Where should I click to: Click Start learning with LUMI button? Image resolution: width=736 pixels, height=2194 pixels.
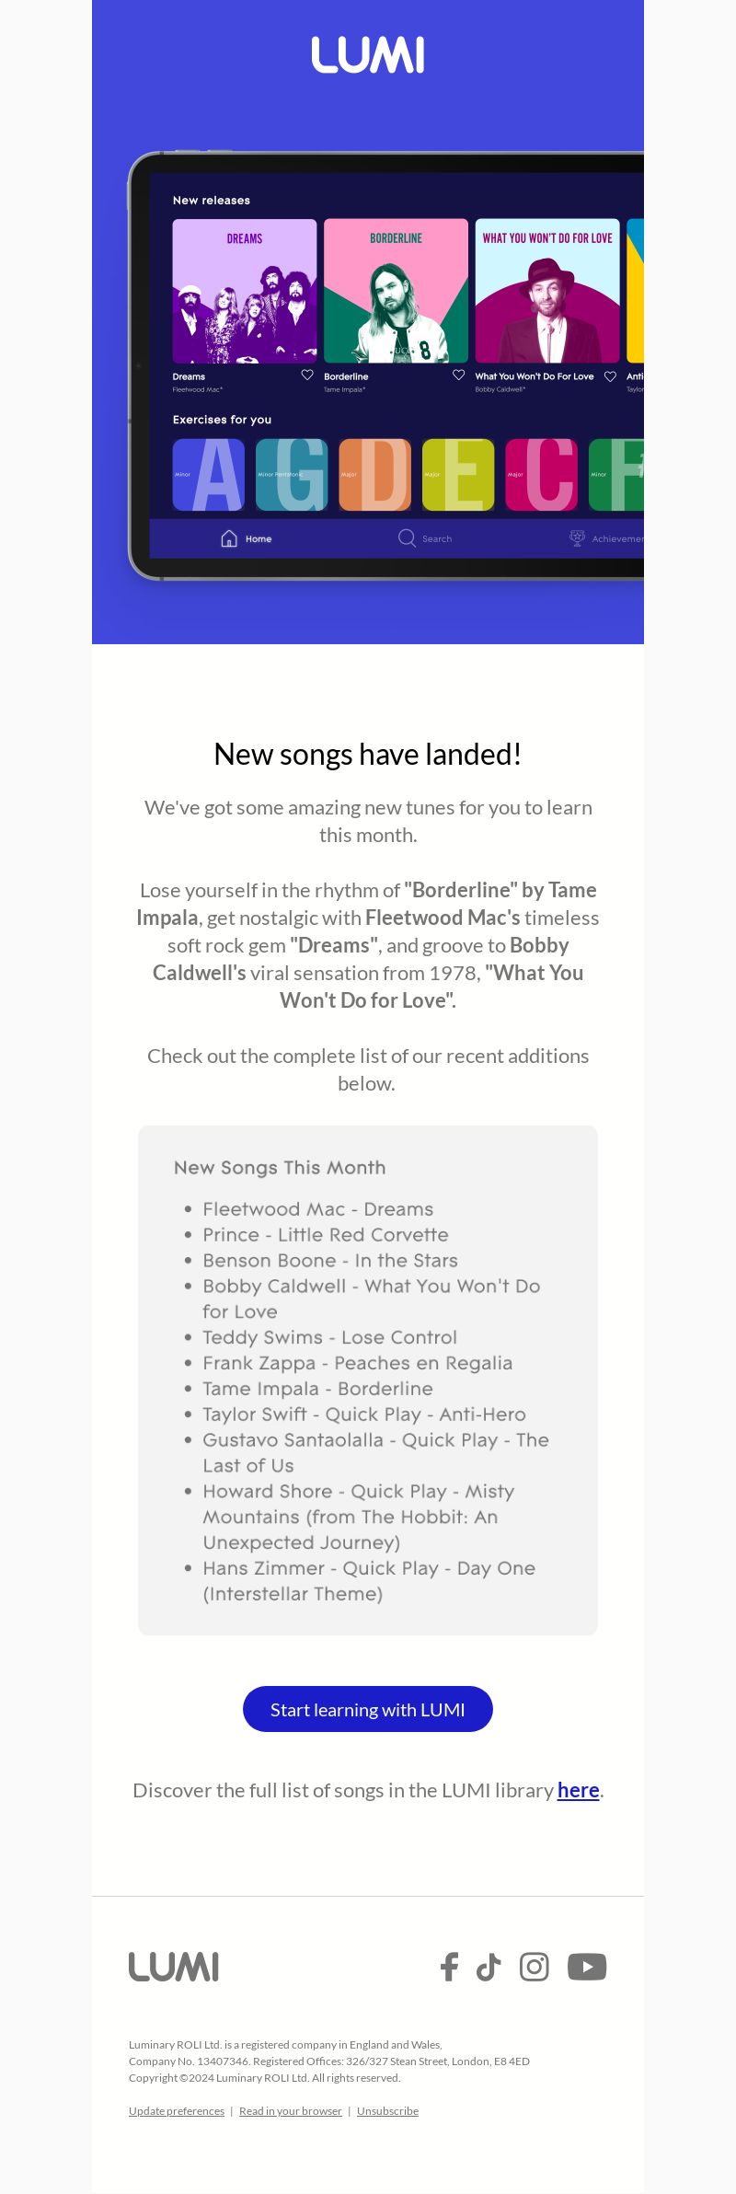pyautogui.click(x=368, y=1709)
